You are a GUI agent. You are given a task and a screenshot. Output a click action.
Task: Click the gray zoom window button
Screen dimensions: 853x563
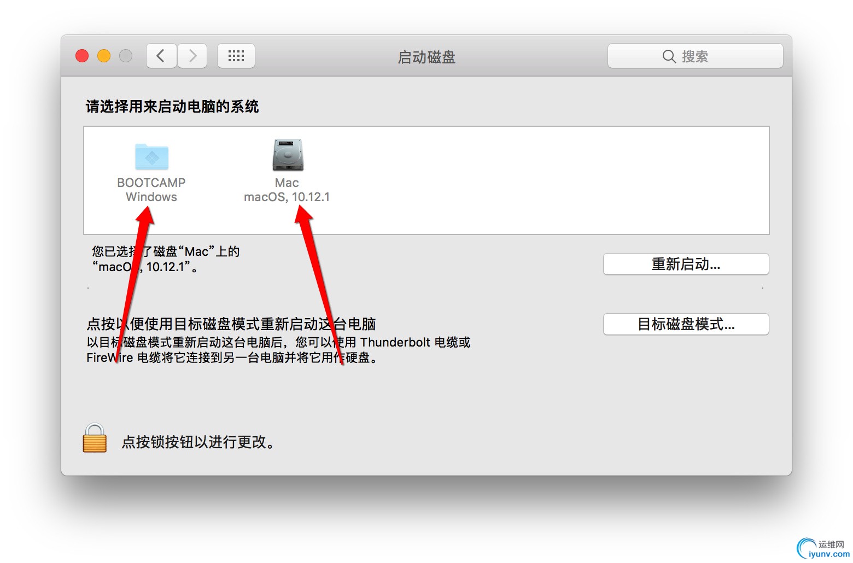126,56
